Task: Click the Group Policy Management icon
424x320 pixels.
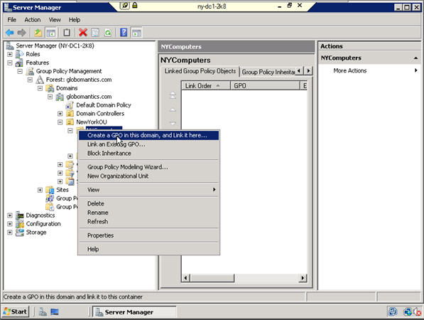Action: [x=30, y=71]
